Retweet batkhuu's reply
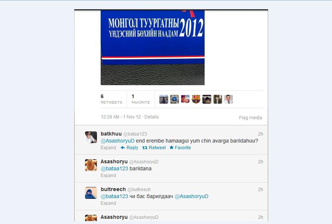Viewport: 332px width, 224px height. click(154, 148)
